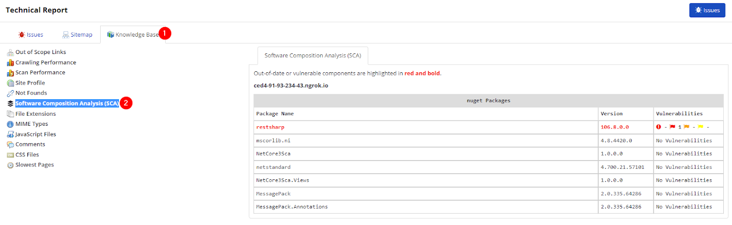Image resolution: width=732 pixels, height=225 pixels.
Task: Click the MIME Types info icon
Action: coord(10,124)
